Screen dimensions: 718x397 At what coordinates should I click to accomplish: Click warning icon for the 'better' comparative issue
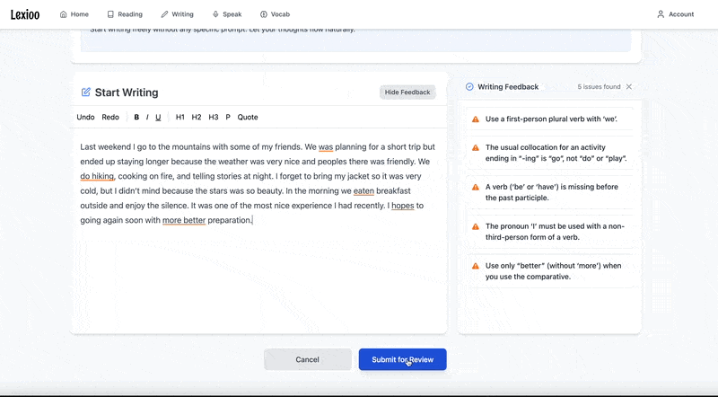click(x=476, y=266)
